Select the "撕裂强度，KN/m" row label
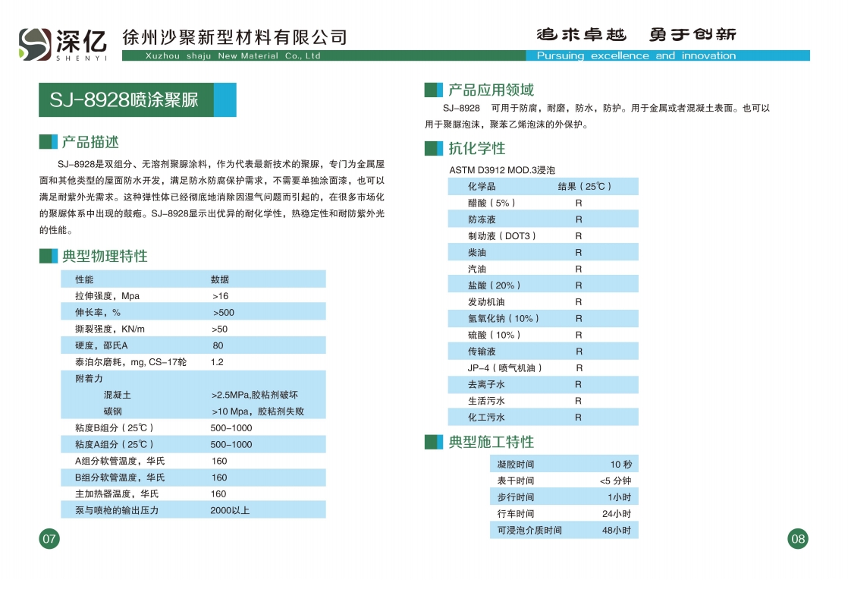 (x=110, y=329)
